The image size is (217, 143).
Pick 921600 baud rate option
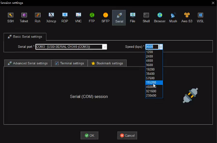click(x=154, y=91)
